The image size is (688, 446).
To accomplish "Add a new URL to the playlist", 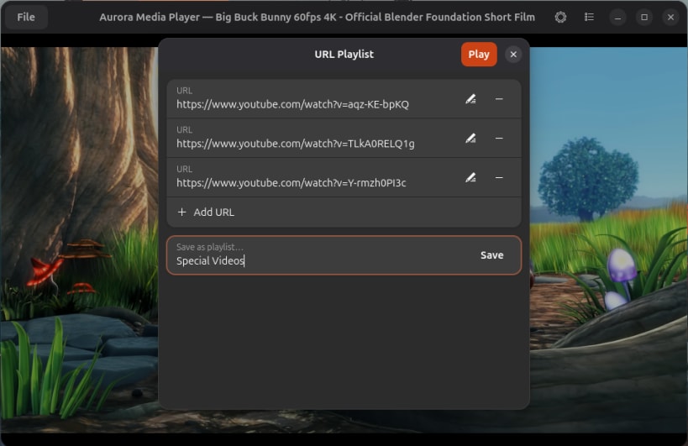I will 344,213.
